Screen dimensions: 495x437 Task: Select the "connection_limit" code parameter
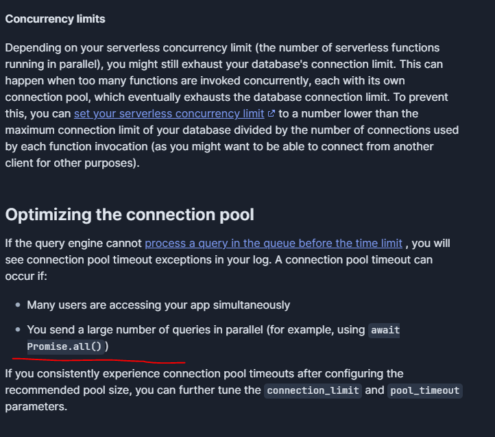pos(313,390)
